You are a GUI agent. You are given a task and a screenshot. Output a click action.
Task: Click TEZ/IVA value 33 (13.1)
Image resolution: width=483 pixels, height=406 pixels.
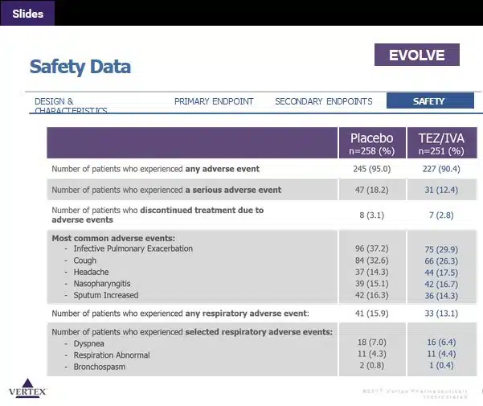pyautogui.click(x=441, y=314)
